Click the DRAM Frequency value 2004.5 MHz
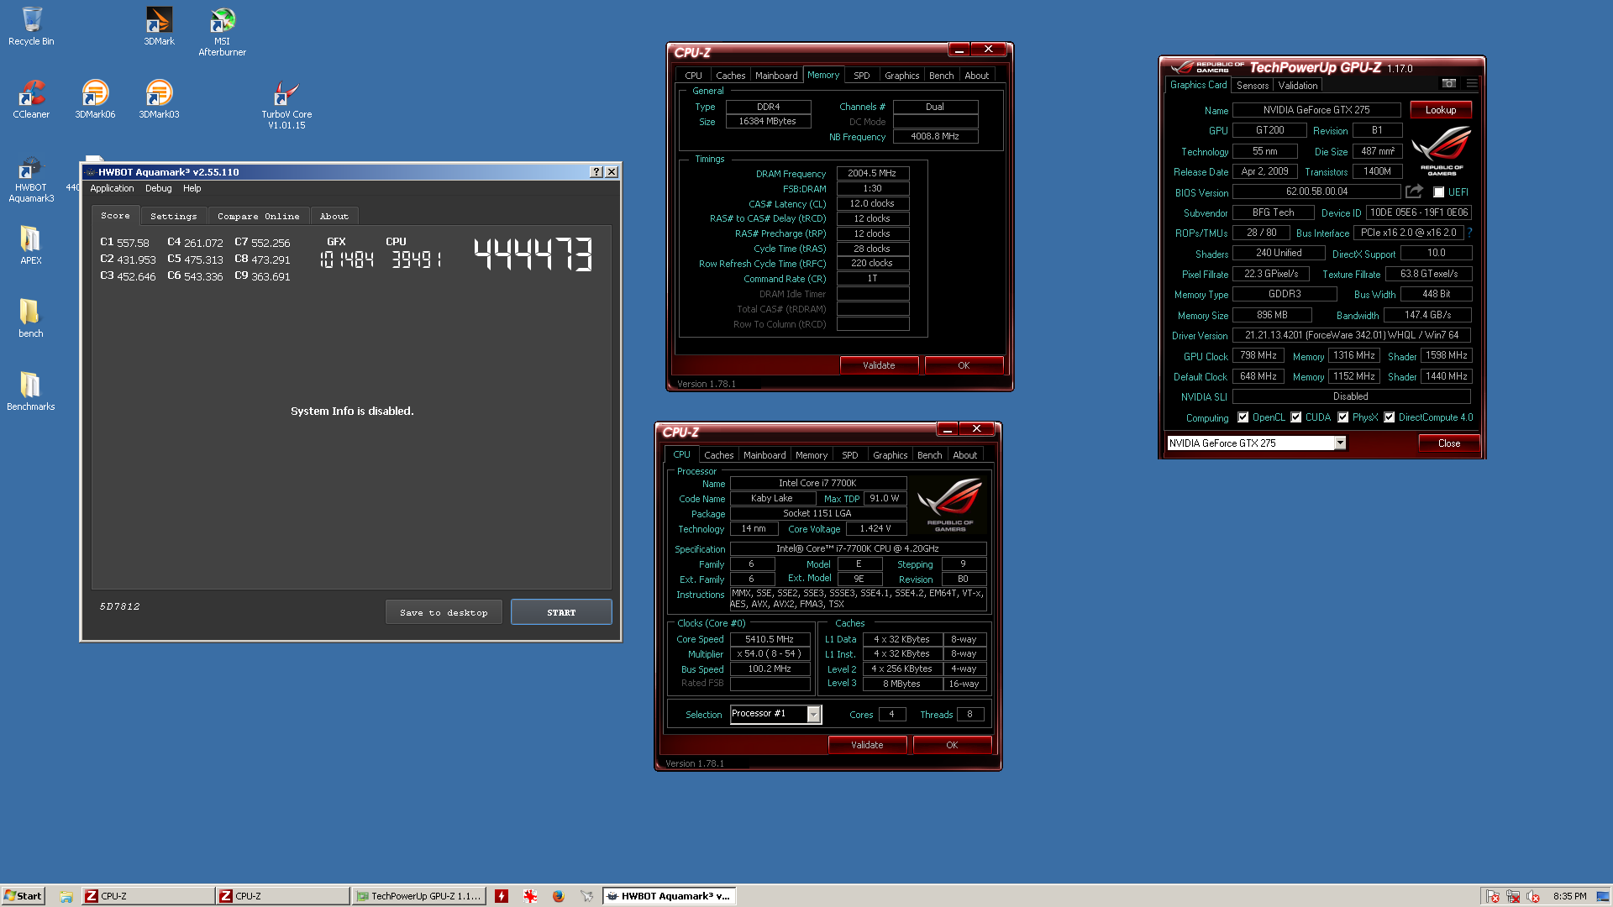This screenshot has width=1613, height=907. pos(872,173)
